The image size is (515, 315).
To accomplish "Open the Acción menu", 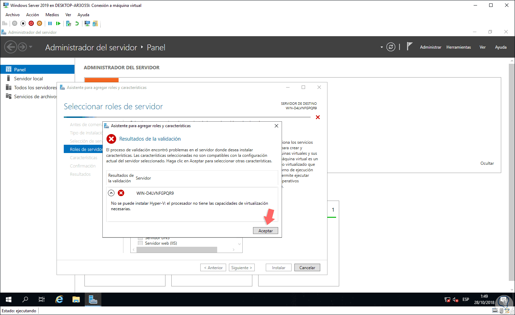I will (x=32, y=15).
